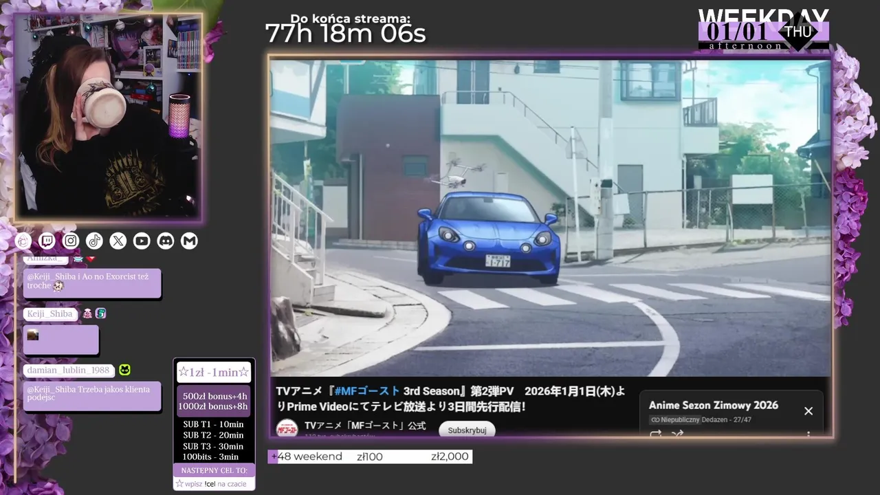This screenshot has height=495, width=880.
Task: Click the TVアニメ「MFゴースト」公式 channel name
Action: [x=365, y=426]
